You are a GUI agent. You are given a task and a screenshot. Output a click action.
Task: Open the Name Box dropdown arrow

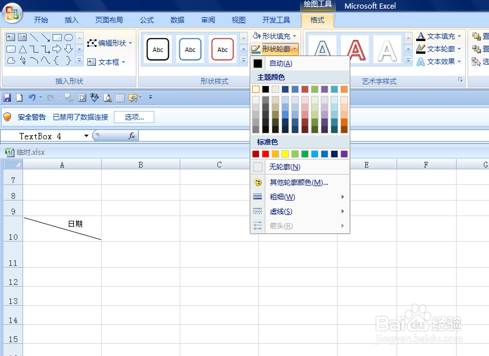point(86,136)
